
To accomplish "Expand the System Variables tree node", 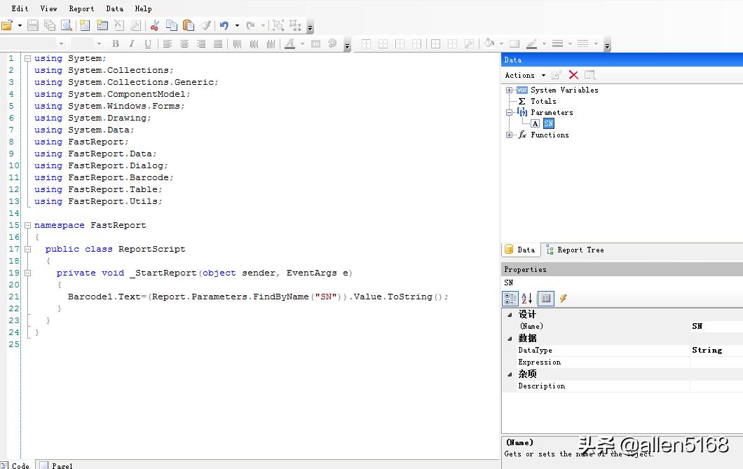I will pyautogui.click(x=509, y=90).
